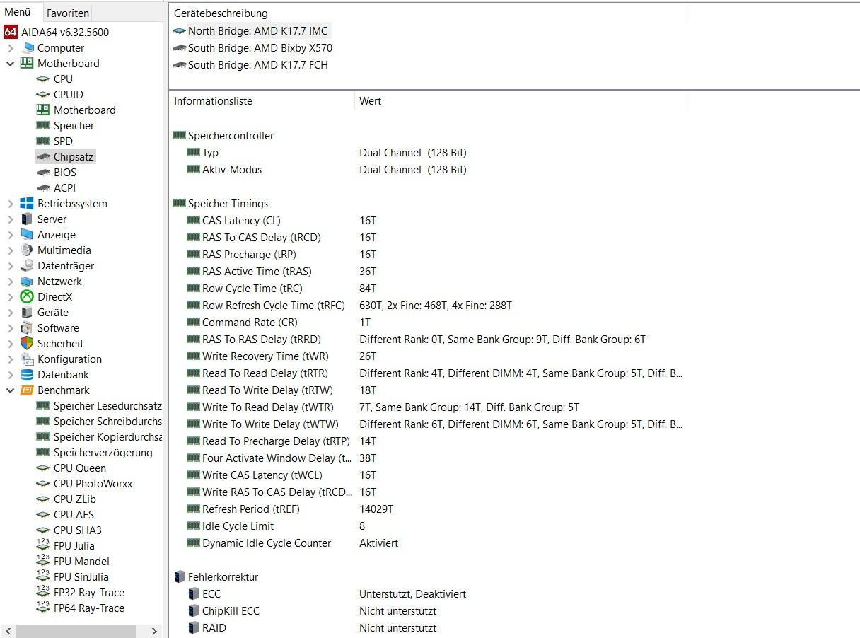The image size is (860, 638).
Task: Click the North Bridge device icon
Action: click(180, 31)
